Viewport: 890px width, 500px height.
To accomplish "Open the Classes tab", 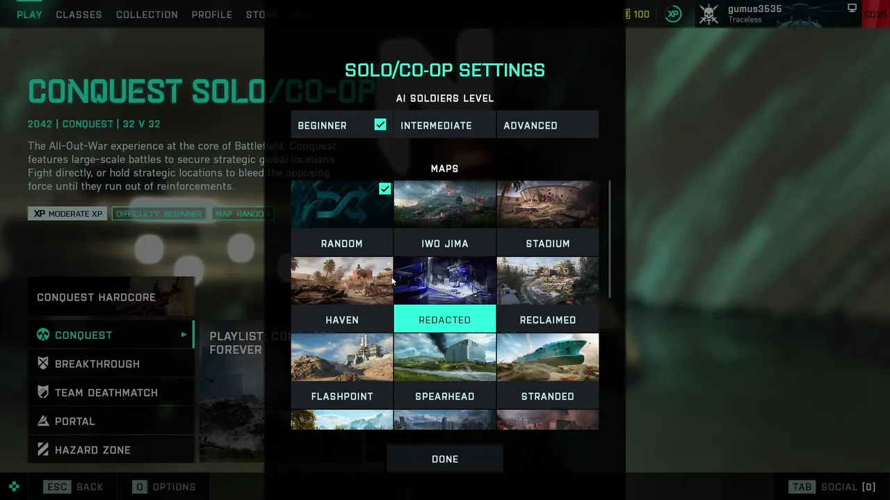I will pos(79,15).
